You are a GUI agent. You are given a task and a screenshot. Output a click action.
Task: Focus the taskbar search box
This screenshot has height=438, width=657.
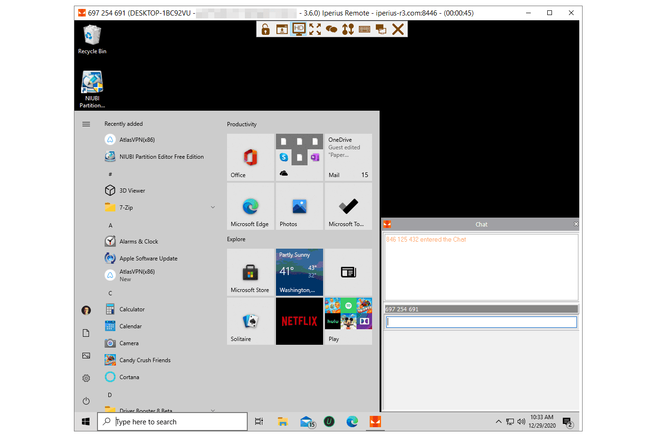point(172,422)
